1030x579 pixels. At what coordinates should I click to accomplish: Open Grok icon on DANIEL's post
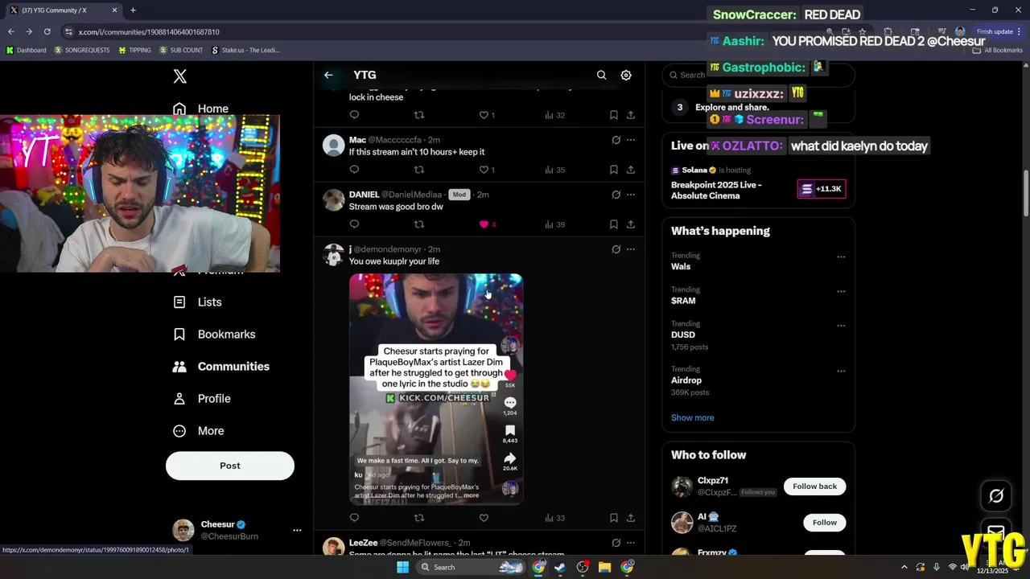click(x=616, y=195)
